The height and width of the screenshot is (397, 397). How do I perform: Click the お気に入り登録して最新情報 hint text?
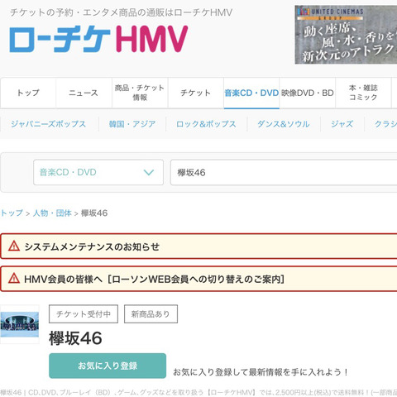click(x=261, y=372)
